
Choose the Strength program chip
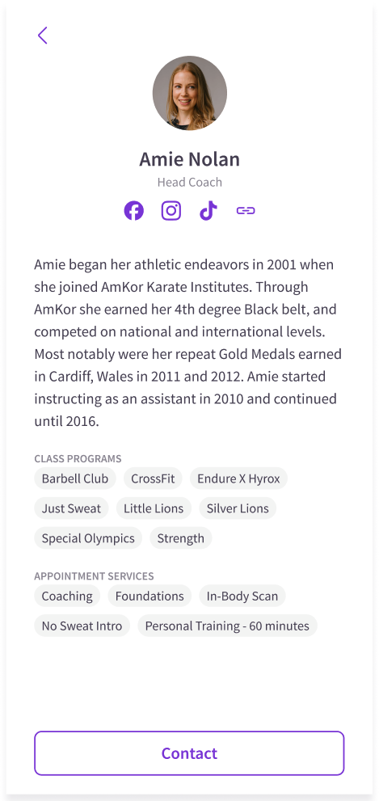click(181, 538)
